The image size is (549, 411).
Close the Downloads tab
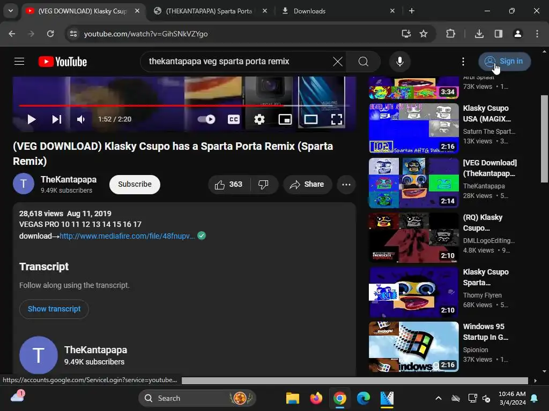click(392, 11)
